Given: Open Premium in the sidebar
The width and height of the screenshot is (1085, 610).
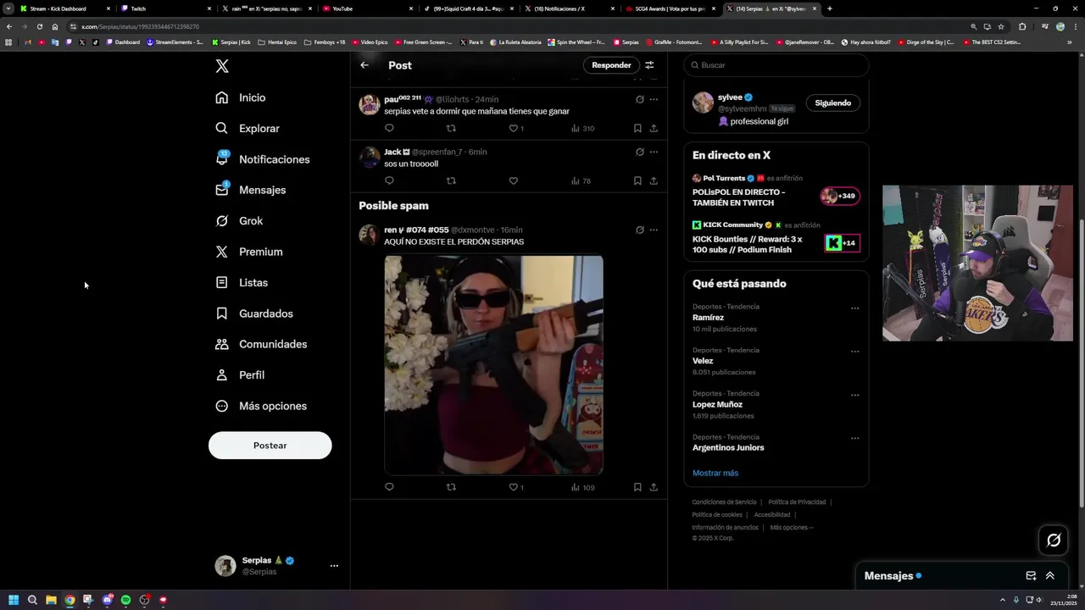Looking at the screenshot, I should [249, 252].
